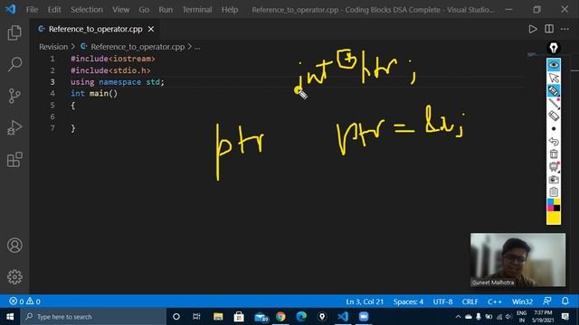Viewport: 579px width, 325px height.
Task: Close the Reference_to_operator.cpp tab
Action: tap(151, 29)
